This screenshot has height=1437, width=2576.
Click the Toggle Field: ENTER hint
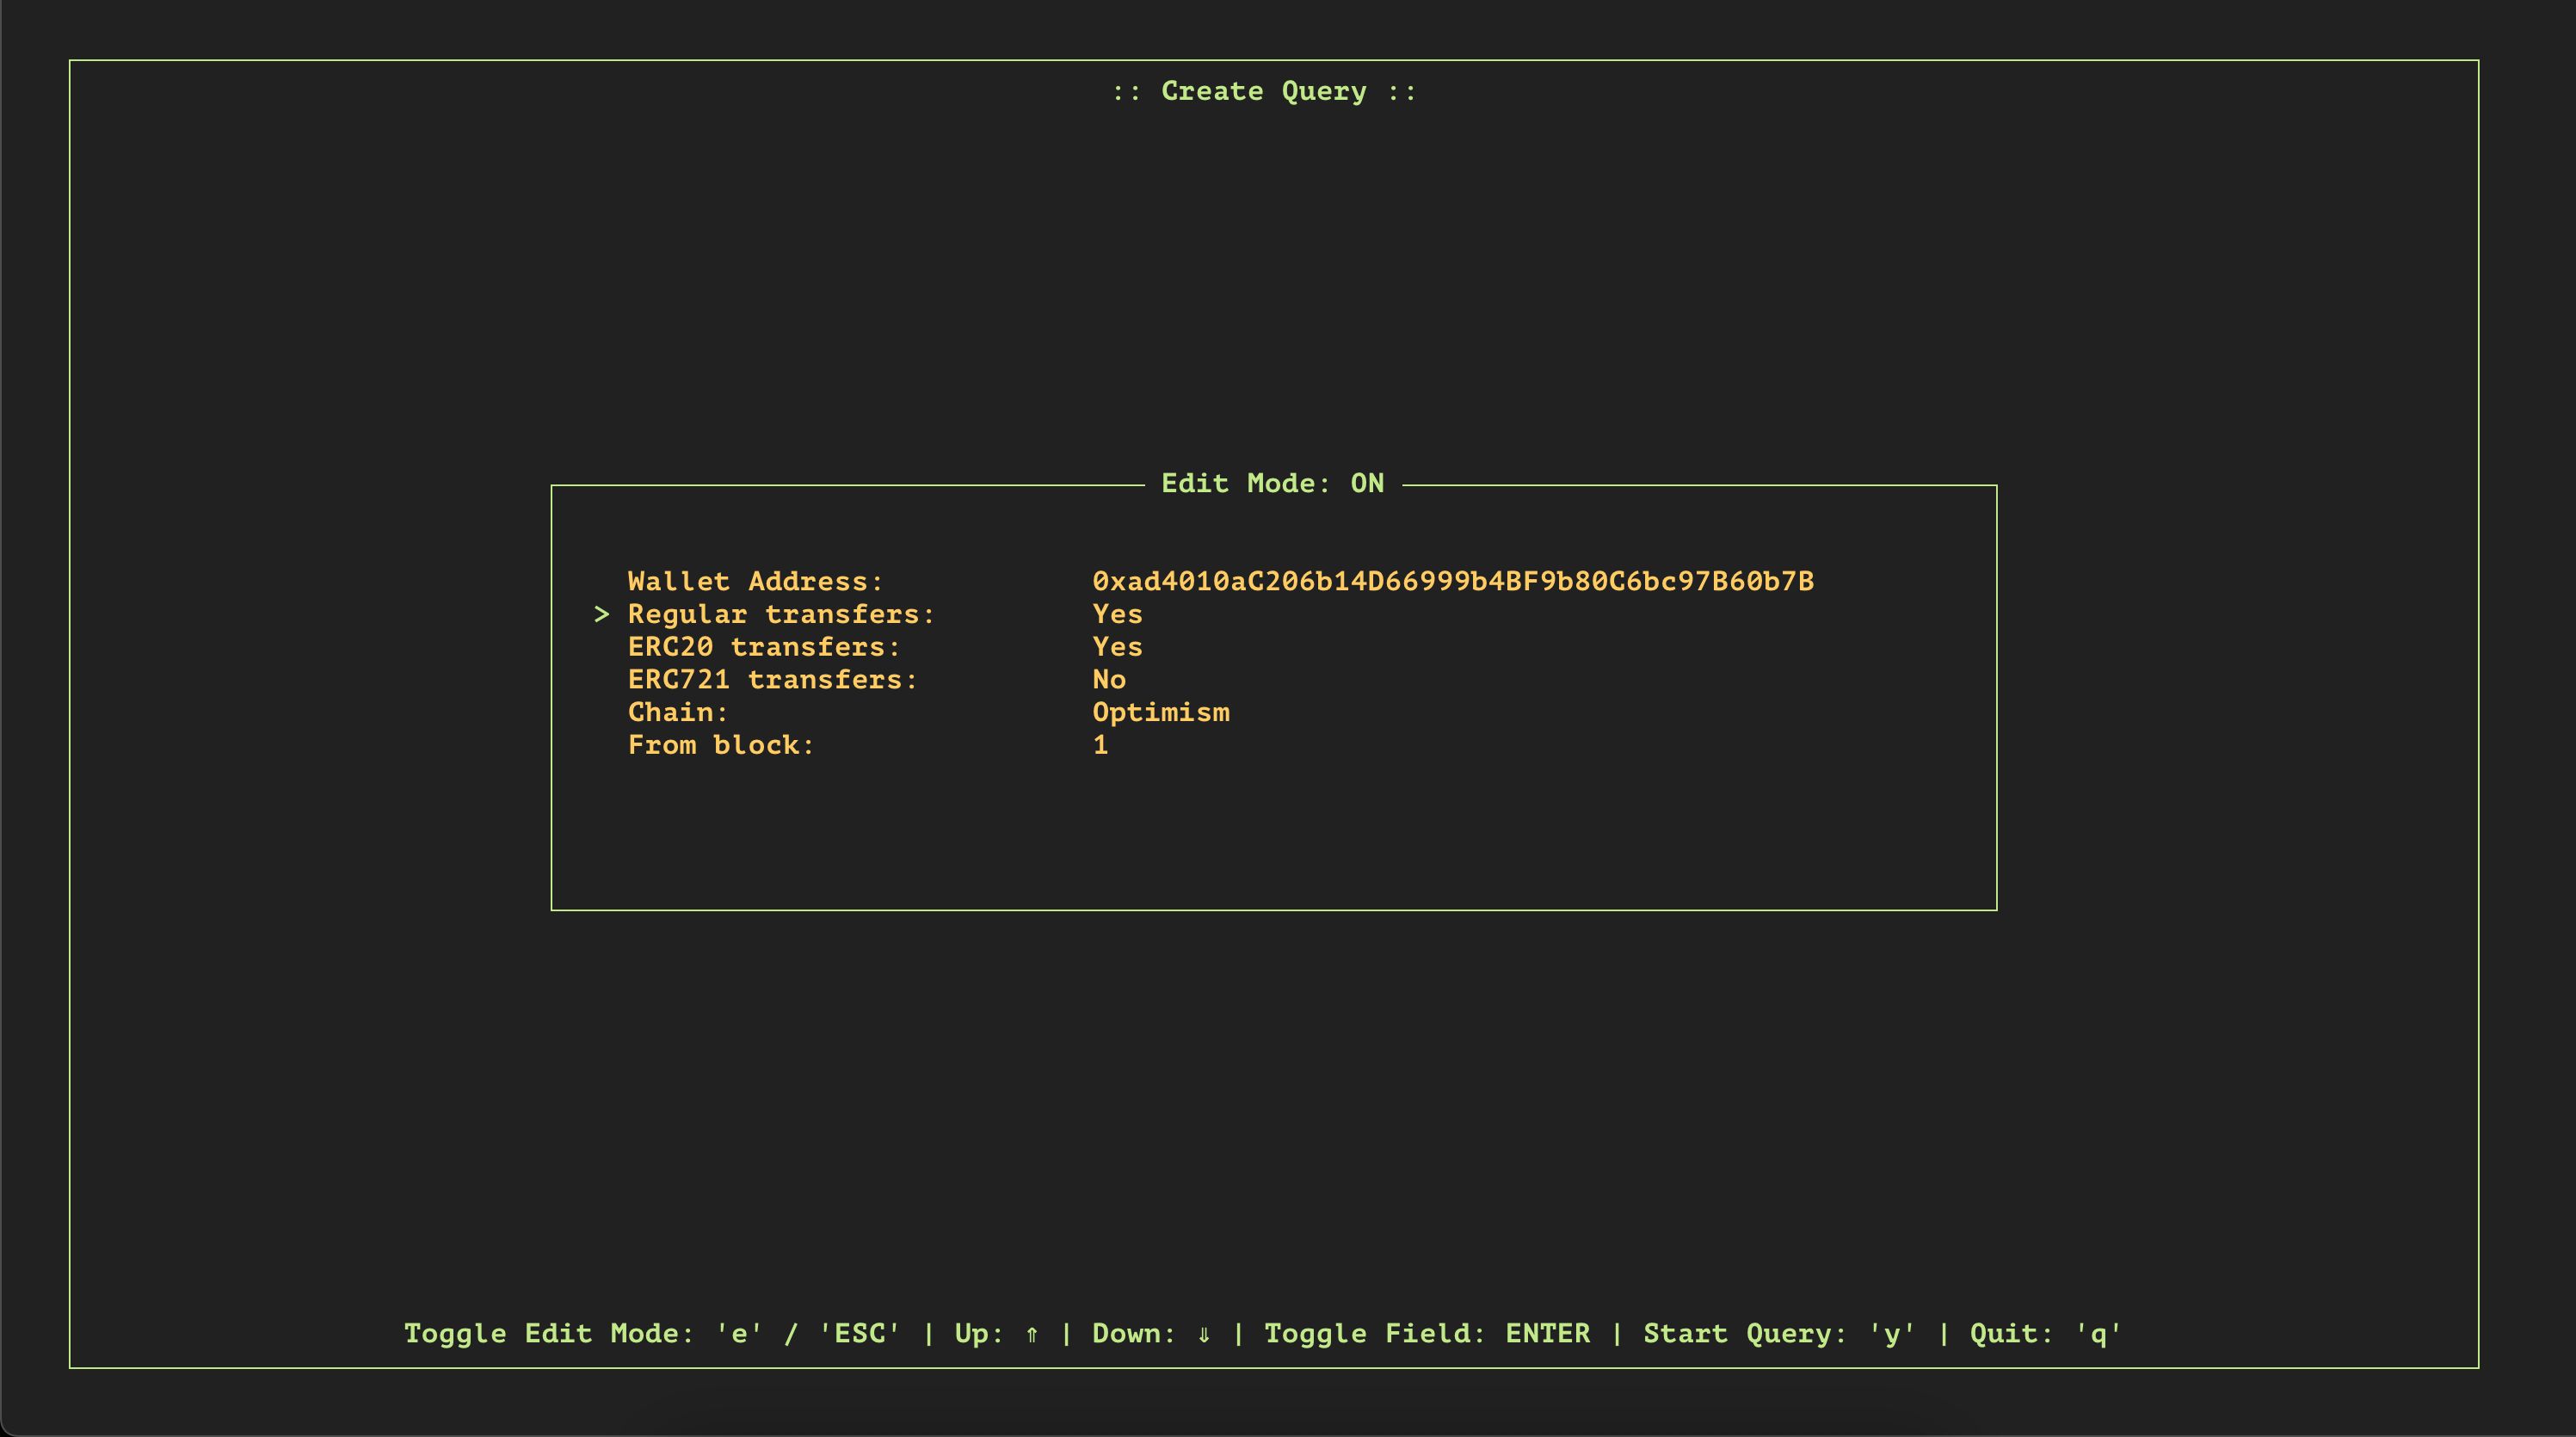tap(1427, 1334)
